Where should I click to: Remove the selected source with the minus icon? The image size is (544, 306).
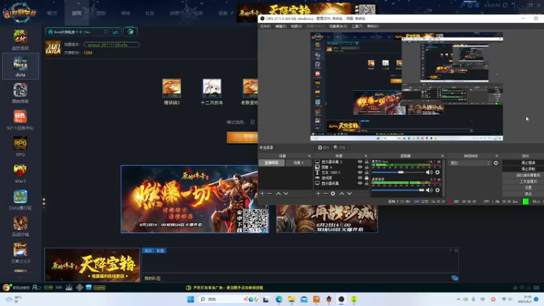pyautogui.click(x=326, y=193)
